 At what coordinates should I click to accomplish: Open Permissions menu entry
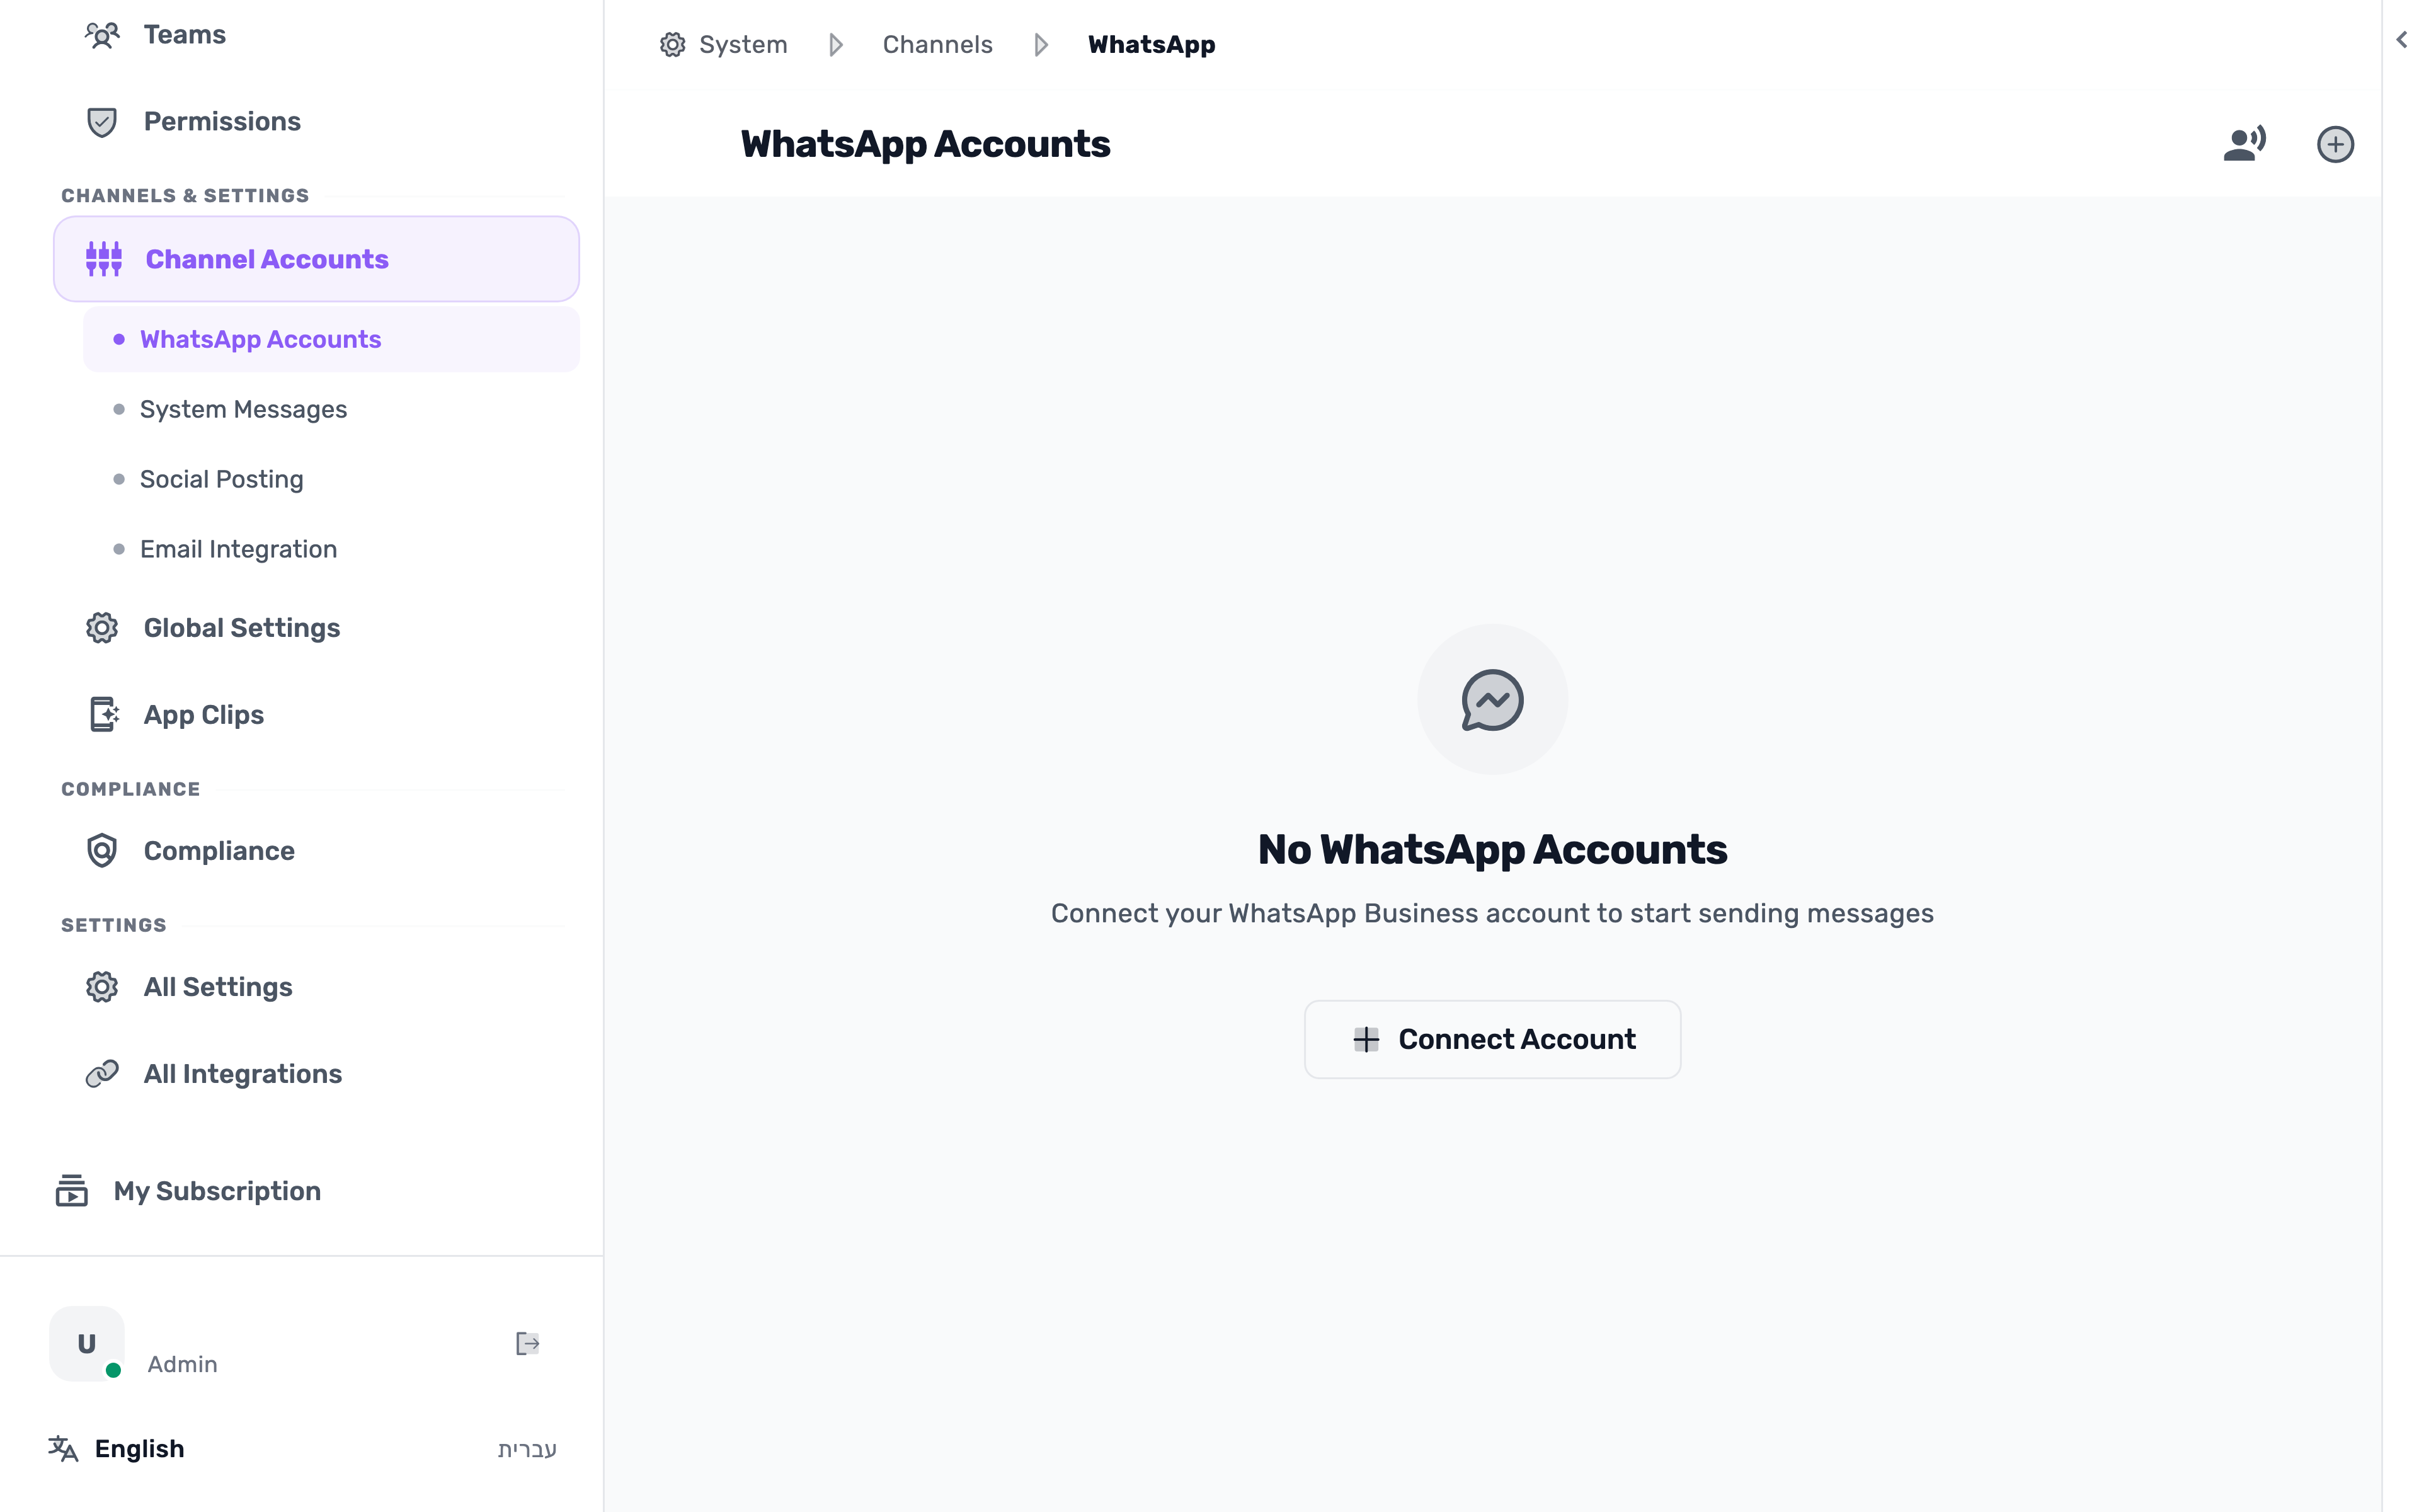316,122
